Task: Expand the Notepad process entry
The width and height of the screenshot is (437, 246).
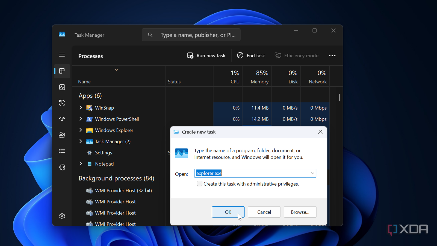Action: pyautogui.click(x=81, y=164)
